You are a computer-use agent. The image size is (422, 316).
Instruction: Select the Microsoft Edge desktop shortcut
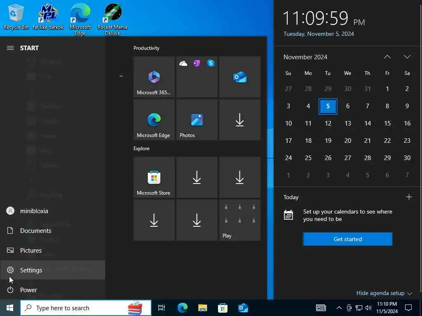click(80, 19)
